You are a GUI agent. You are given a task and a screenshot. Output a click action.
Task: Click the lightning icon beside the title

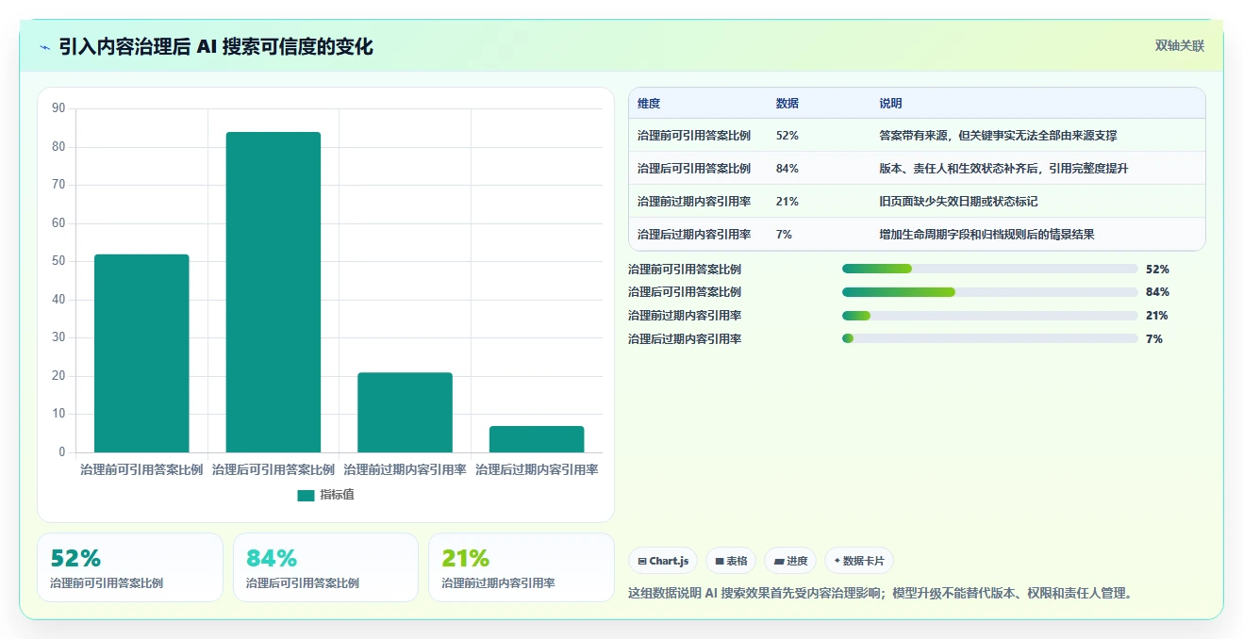[x=45, y=47]
